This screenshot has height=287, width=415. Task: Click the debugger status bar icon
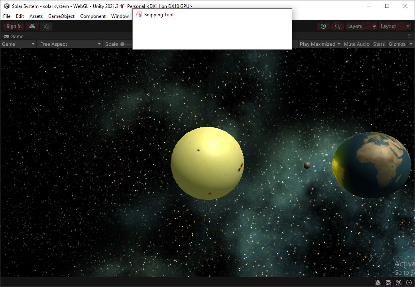(x=378, y=282)
